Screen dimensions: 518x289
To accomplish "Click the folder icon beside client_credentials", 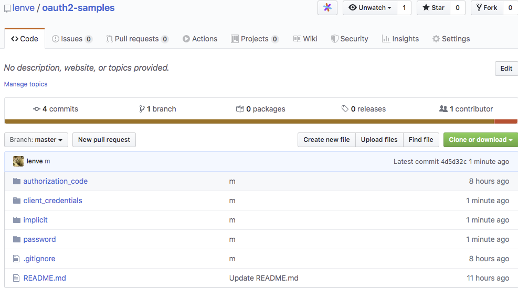I will (16, 201).
